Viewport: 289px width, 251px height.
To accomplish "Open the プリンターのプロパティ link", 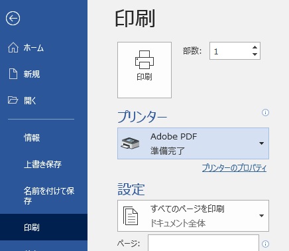I will 234,168.
